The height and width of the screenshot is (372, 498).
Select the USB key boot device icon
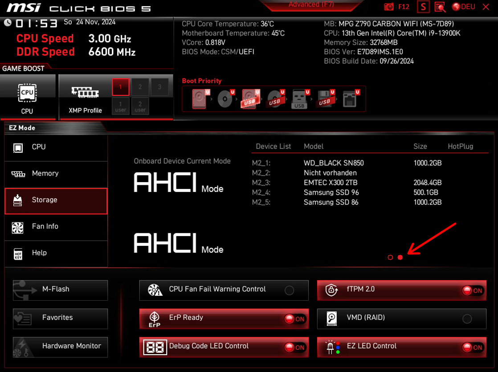click(x=301, y=99)
